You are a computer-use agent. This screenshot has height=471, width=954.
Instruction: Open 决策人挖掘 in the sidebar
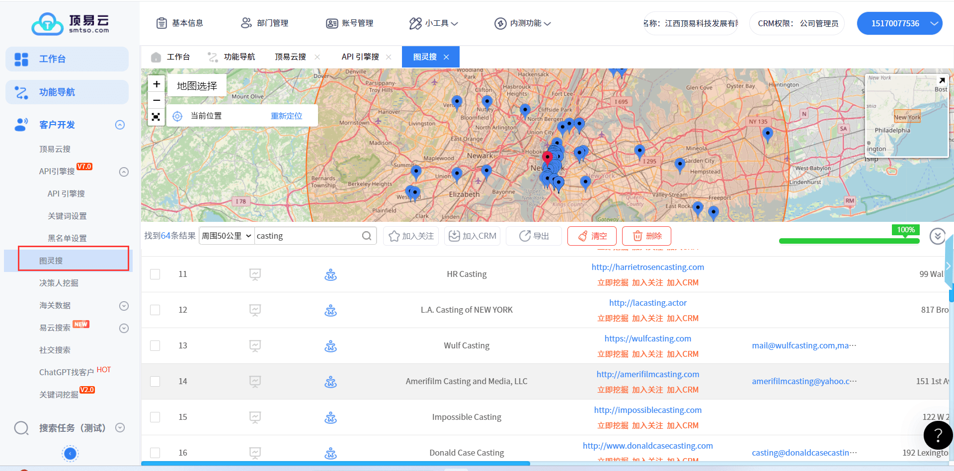[59, 283]
